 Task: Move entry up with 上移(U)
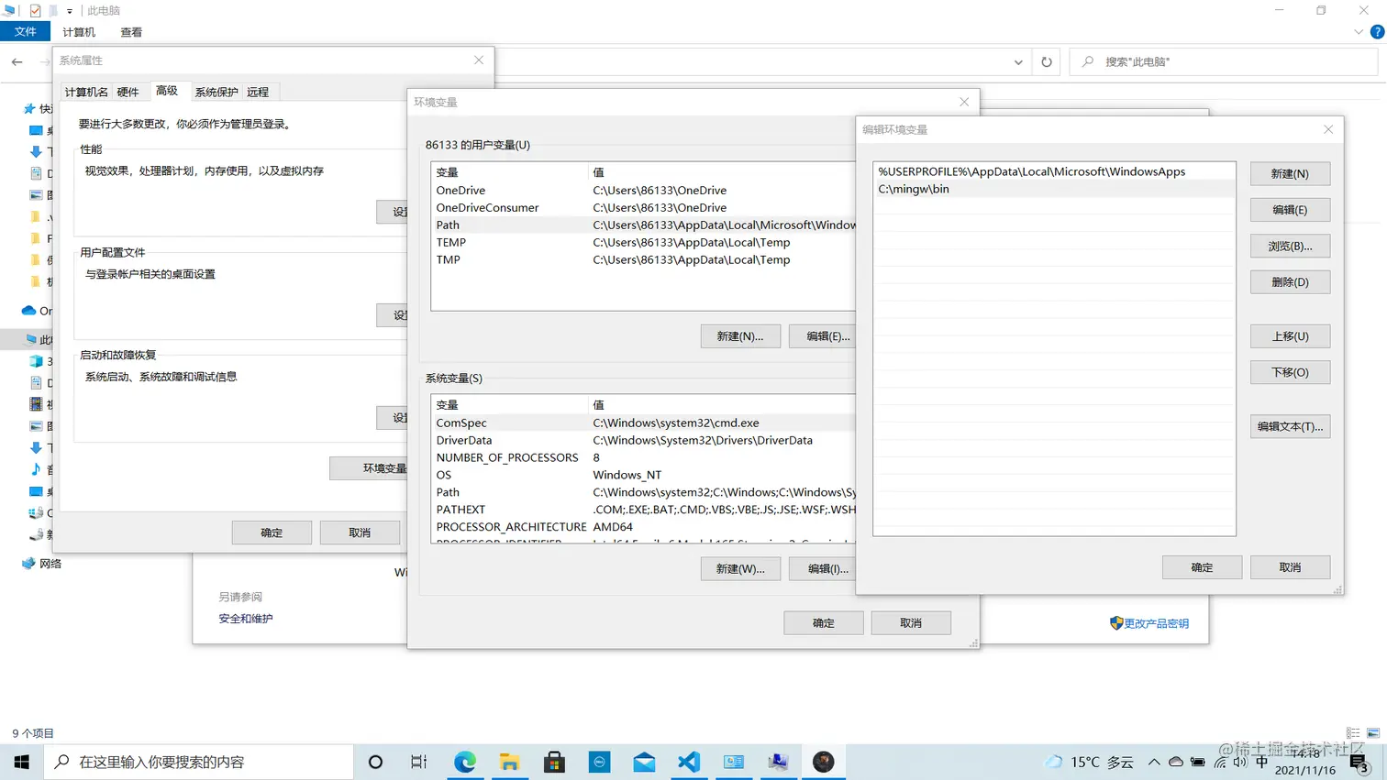click(x=1290, y=336)
